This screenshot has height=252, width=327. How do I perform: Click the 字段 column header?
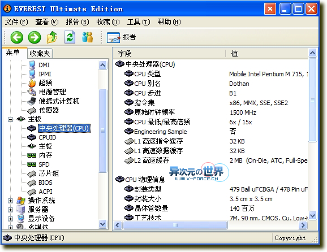pos(169,54)
